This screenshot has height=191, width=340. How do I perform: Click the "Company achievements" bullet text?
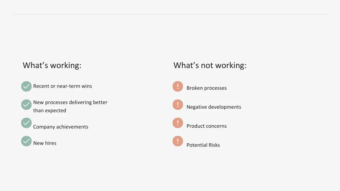[61, 127]
